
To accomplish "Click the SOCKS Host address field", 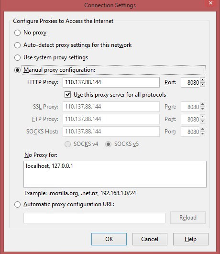I will click(x=111, y=132).
